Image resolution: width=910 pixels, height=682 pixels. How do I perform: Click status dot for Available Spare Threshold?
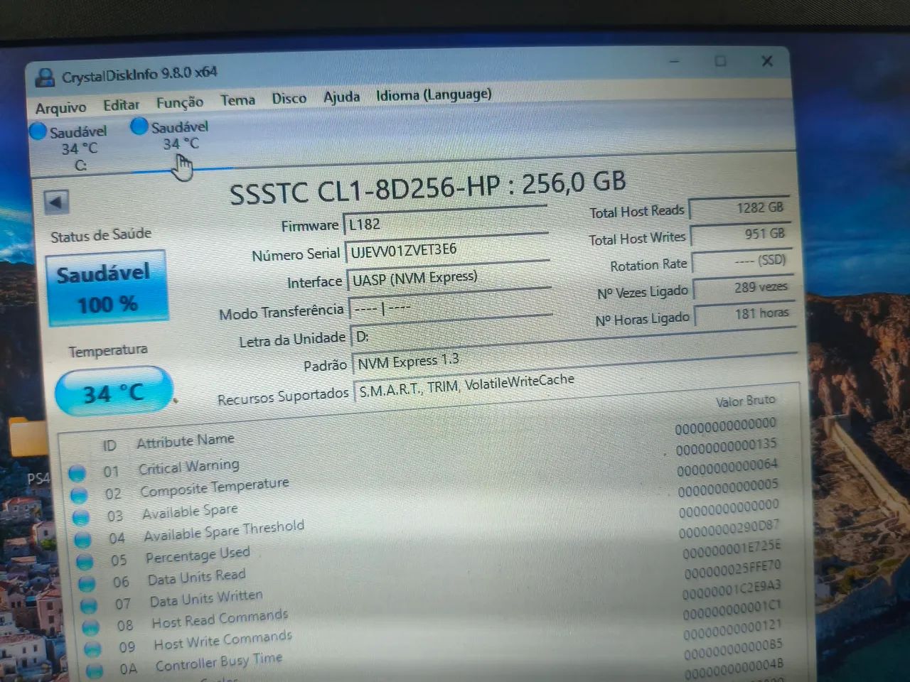(x=83, y=540)
